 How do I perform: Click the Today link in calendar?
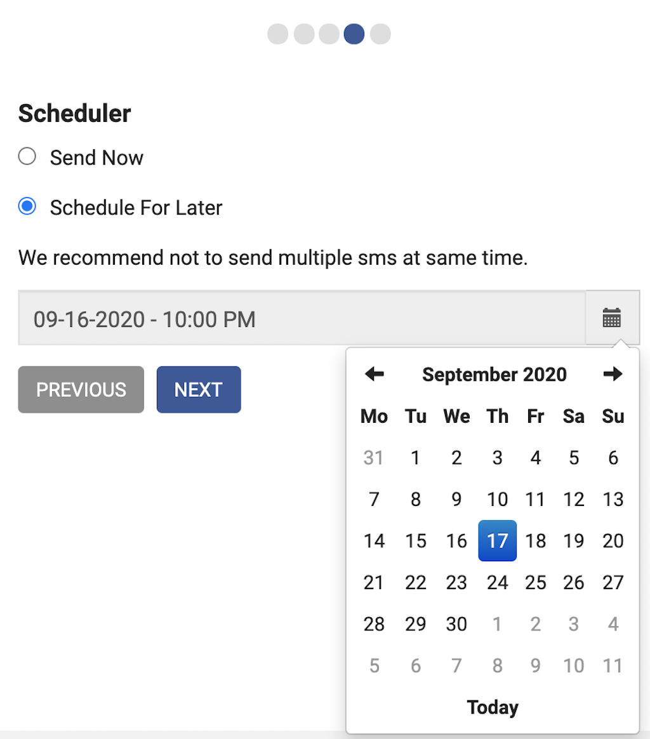(x=493, y=707)
